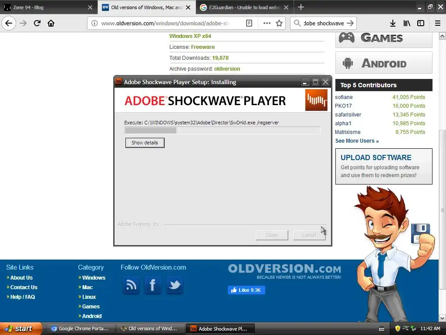Viewport: 446px width, 335px height.
Task: Switch to Google Chrome Portable taskbar item
Action: [81, 328]
